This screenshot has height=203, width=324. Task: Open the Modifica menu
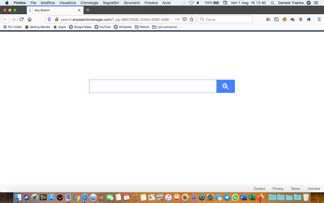tap(48, 3)
